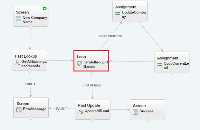Screen dimensions: 200x130
Task: Click connector diamond below Loop element
Action: click(91, 71)
